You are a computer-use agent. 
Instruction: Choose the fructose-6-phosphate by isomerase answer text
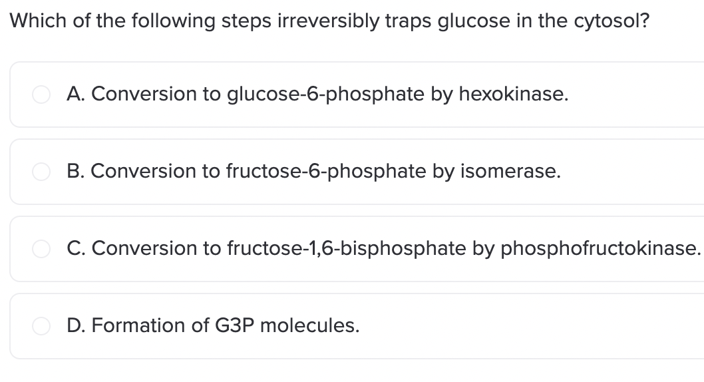coord(314,172)
